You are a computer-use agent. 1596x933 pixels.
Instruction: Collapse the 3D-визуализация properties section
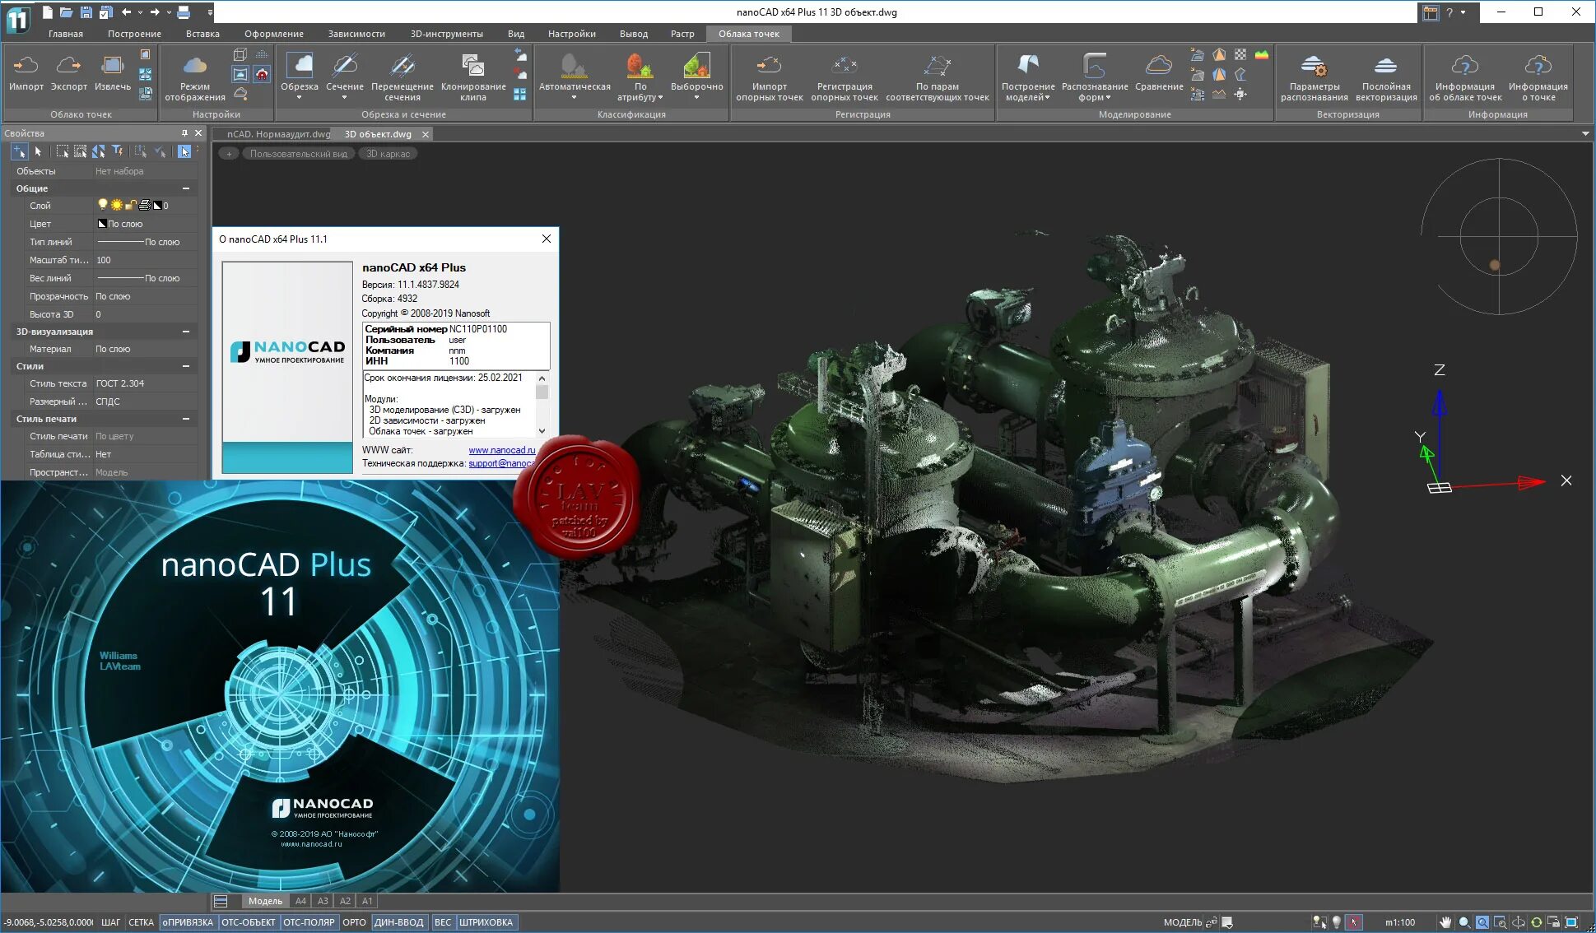[186, 332]
